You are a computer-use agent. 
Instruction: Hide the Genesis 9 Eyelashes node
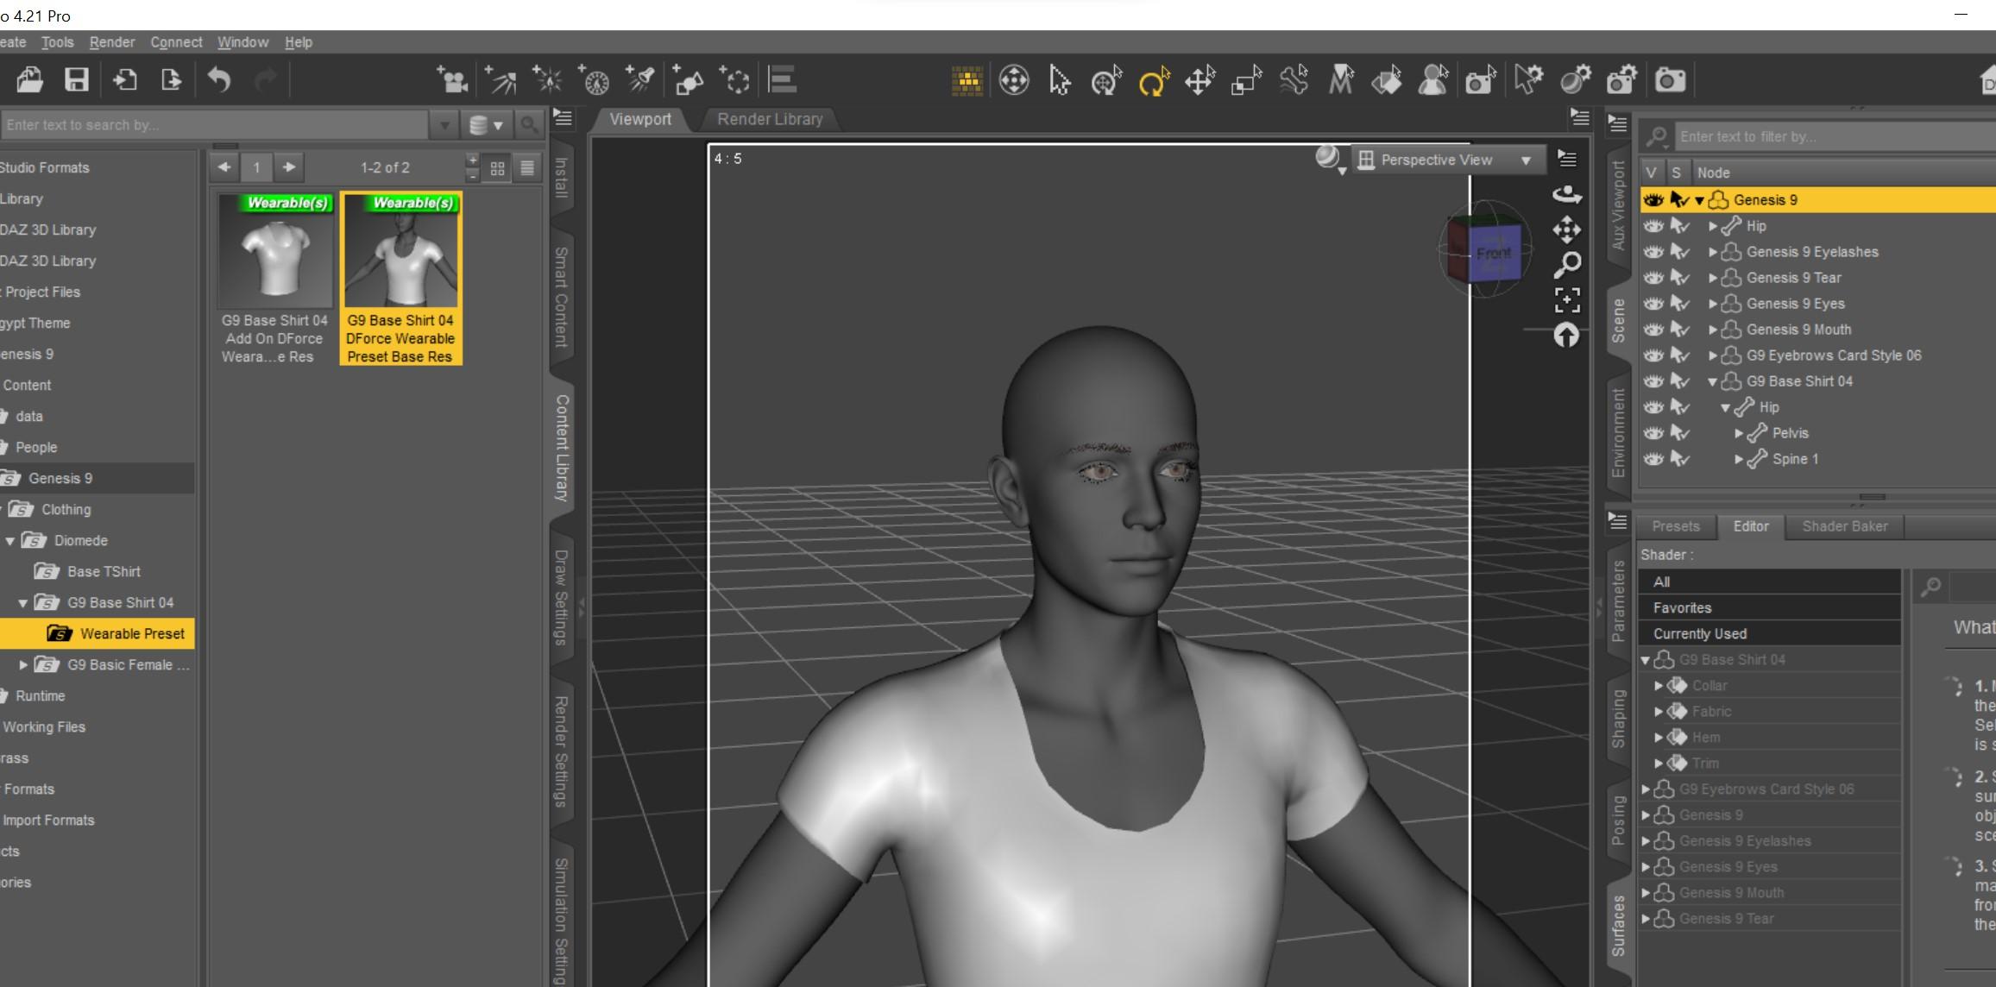[1653, 252]
